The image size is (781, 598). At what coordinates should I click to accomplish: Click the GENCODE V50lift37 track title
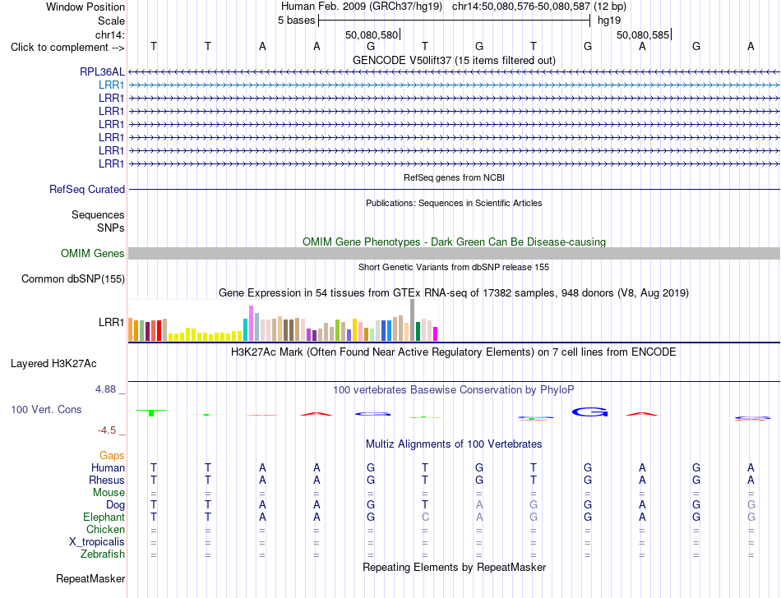(x=454, y=60)
